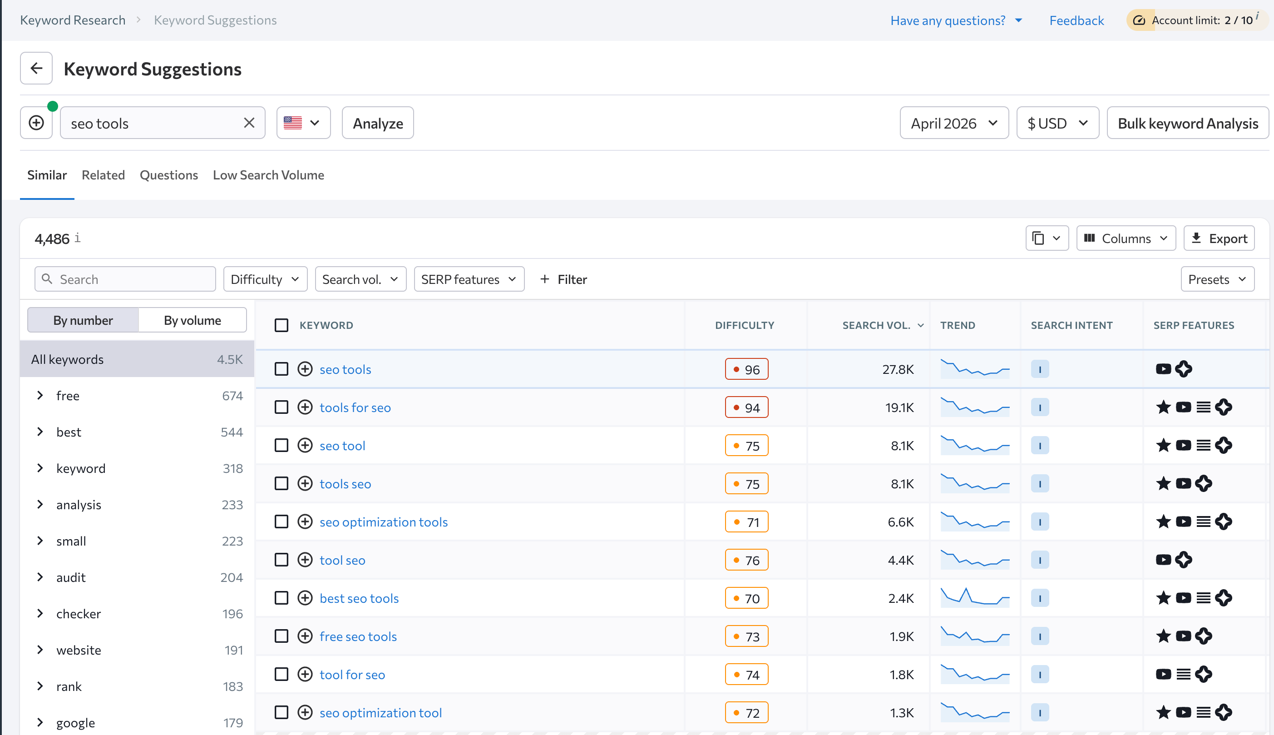Check the box for 'seo optimization tool' row

pos(281,712)
